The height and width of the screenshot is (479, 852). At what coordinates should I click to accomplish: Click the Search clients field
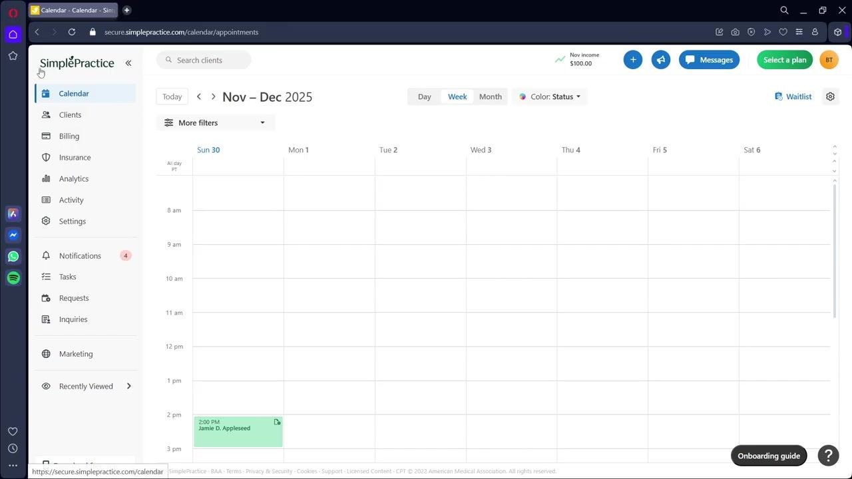click(204, 60)
